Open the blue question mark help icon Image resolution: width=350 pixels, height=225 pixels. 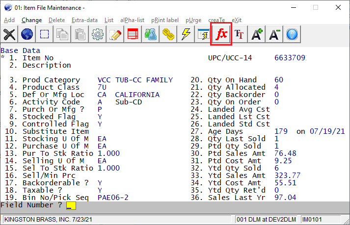pos(292,34)
